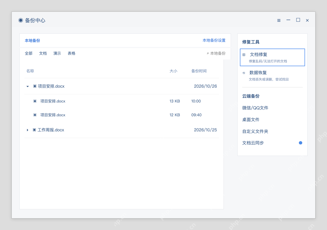Screen dimensions: 327x230
Task: Open 文档云同步 option
Action: pos(253,143)
